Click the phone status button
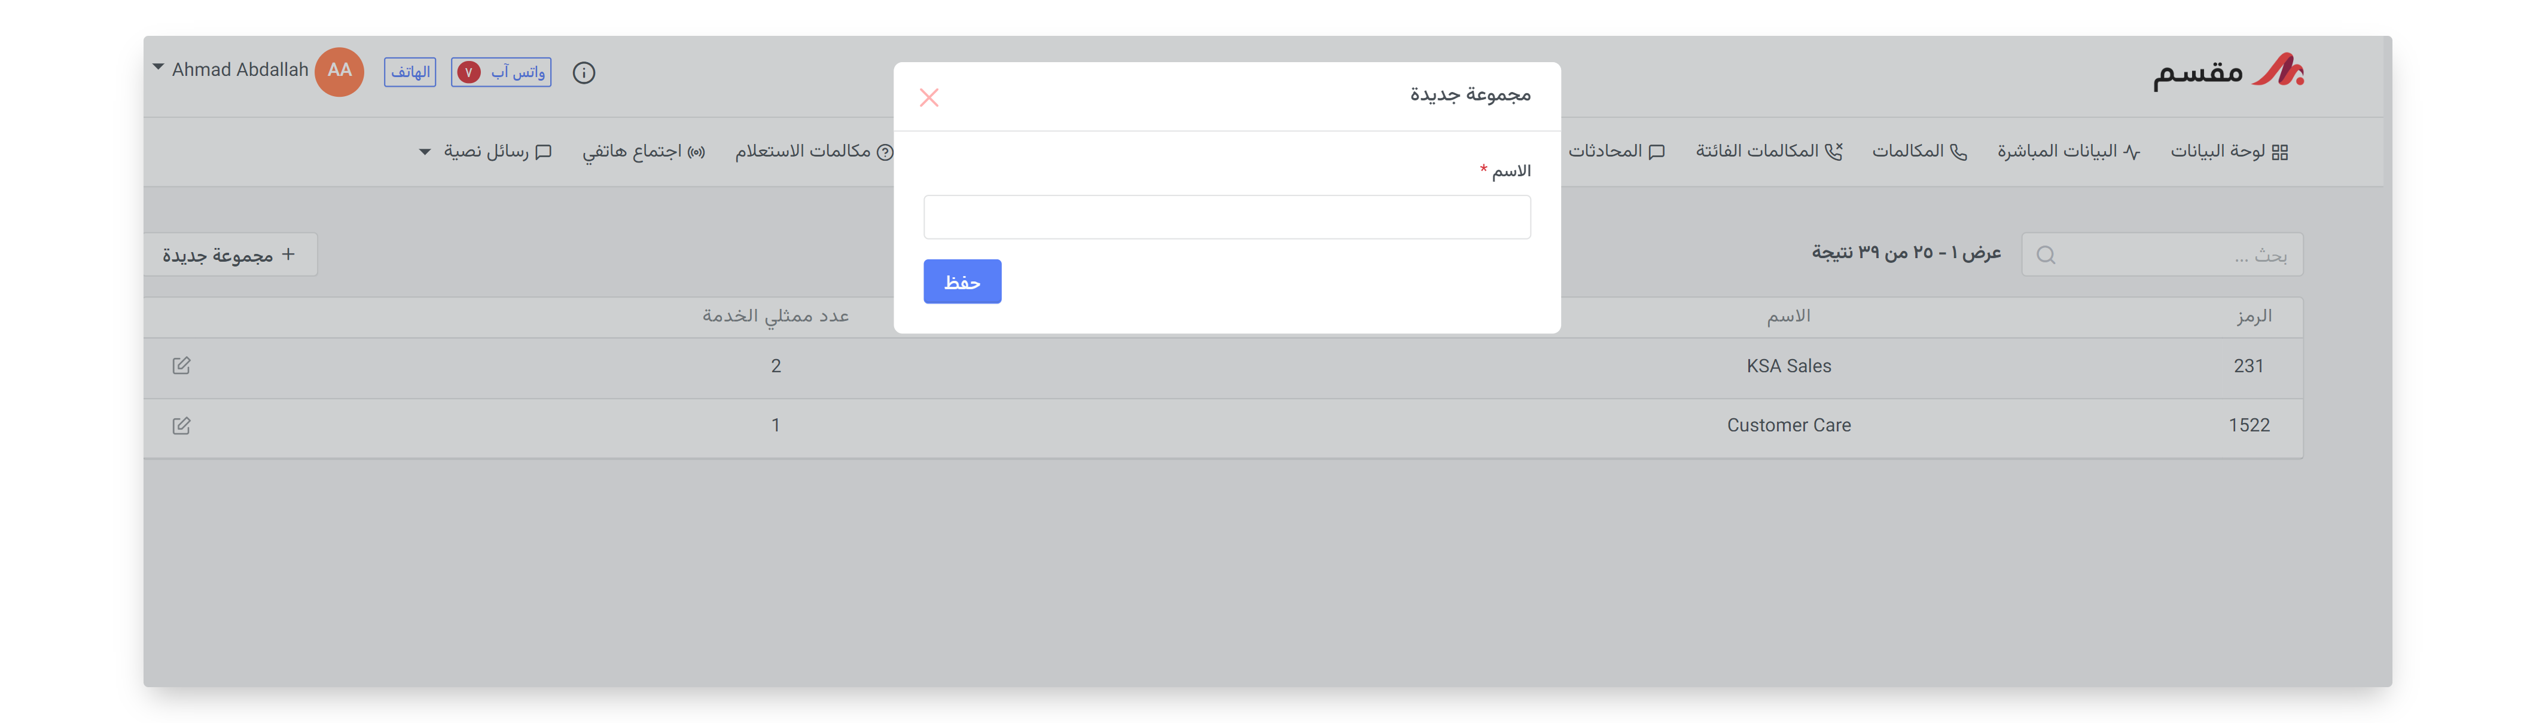This screenshot has width=2536, height=723. [410, 73]
